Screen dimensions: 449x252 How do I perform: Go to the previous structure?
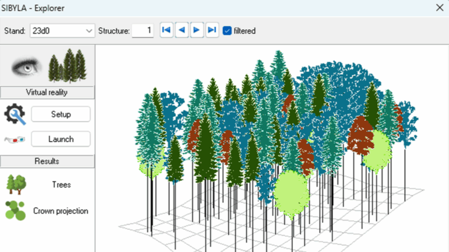click(x=181, y=30)
